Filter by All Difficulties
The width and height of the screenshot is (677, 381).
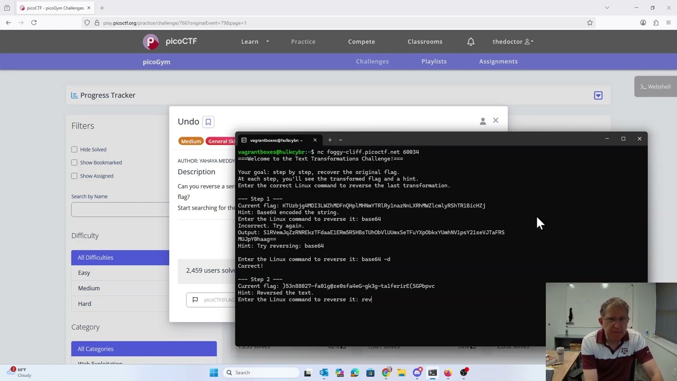(120, 258)
